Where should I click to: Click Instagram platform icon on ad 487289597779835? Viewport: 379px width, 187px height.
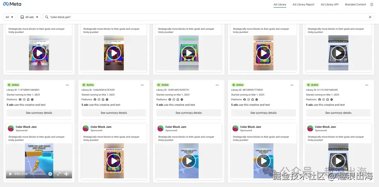pos(249,99)
